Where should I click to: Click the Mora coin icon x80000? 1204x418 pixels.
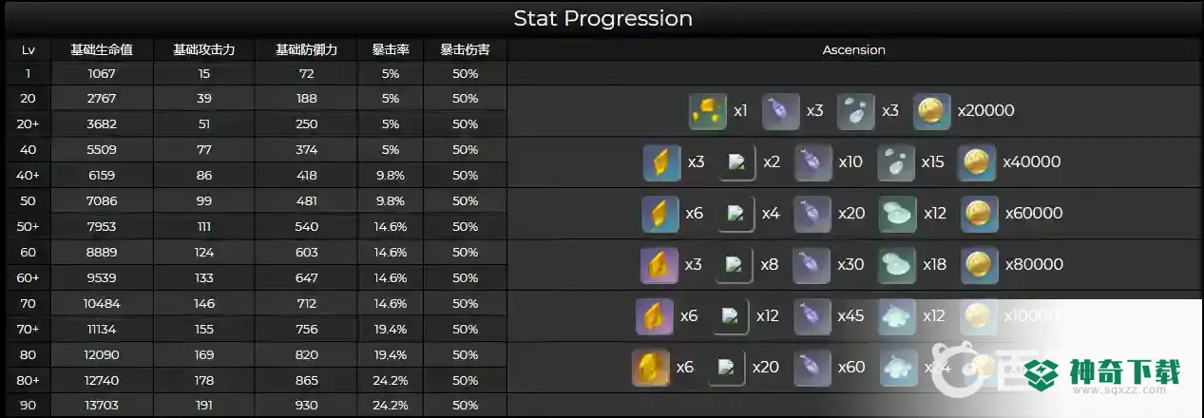coord(979,265)
